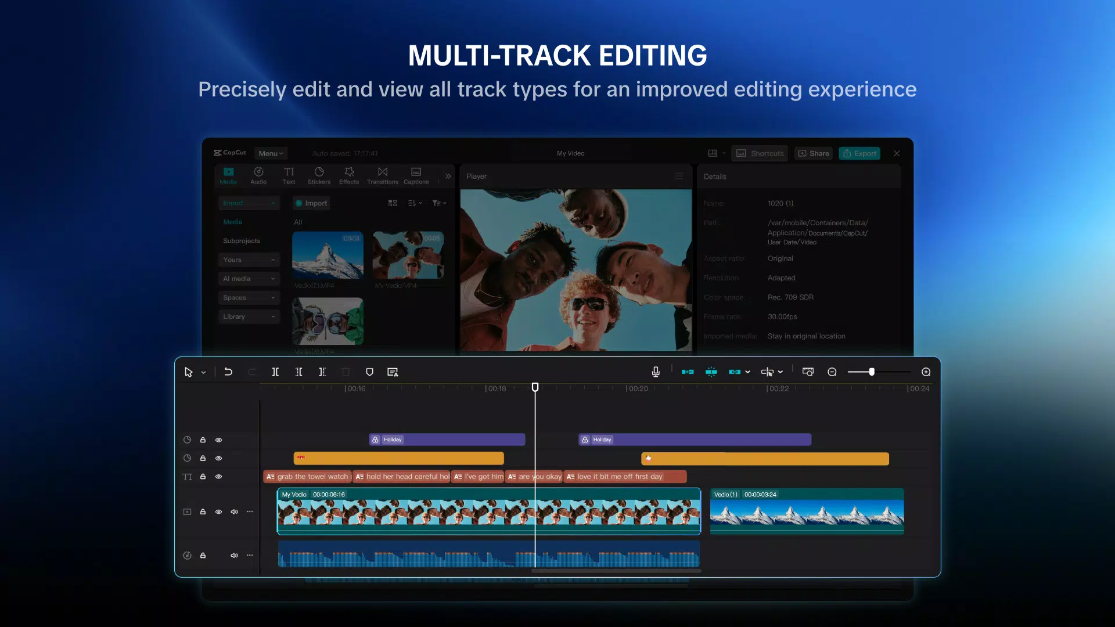Zoom out the timeline with minus icon

coord(832,372)
